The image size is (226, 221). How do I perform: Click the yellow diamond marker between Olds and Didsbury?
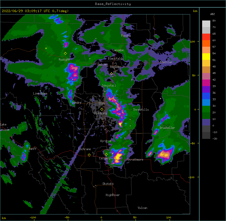click(x=102, y=109)
